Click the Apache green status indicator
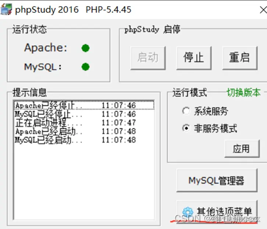Viewport: 267px width, 229px height. pyautogui.click(x=85, y=48)
